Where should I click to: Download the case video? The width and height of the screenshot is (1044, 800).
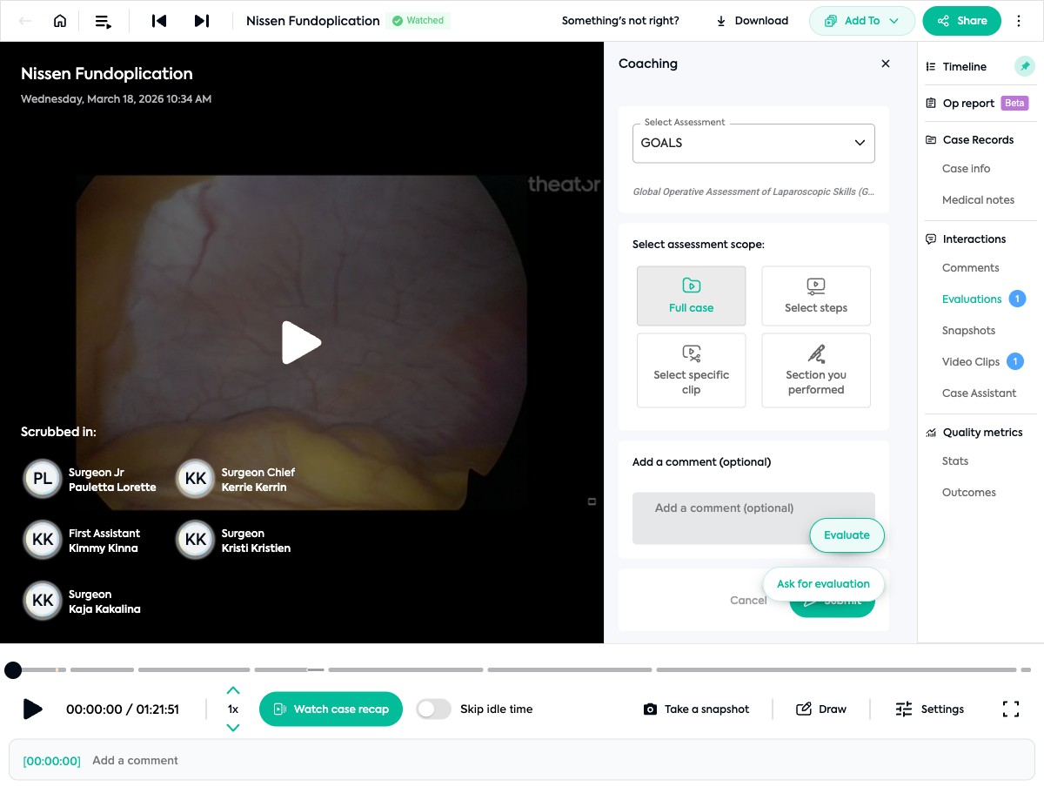pyautogui.click(x=751, y=20)
